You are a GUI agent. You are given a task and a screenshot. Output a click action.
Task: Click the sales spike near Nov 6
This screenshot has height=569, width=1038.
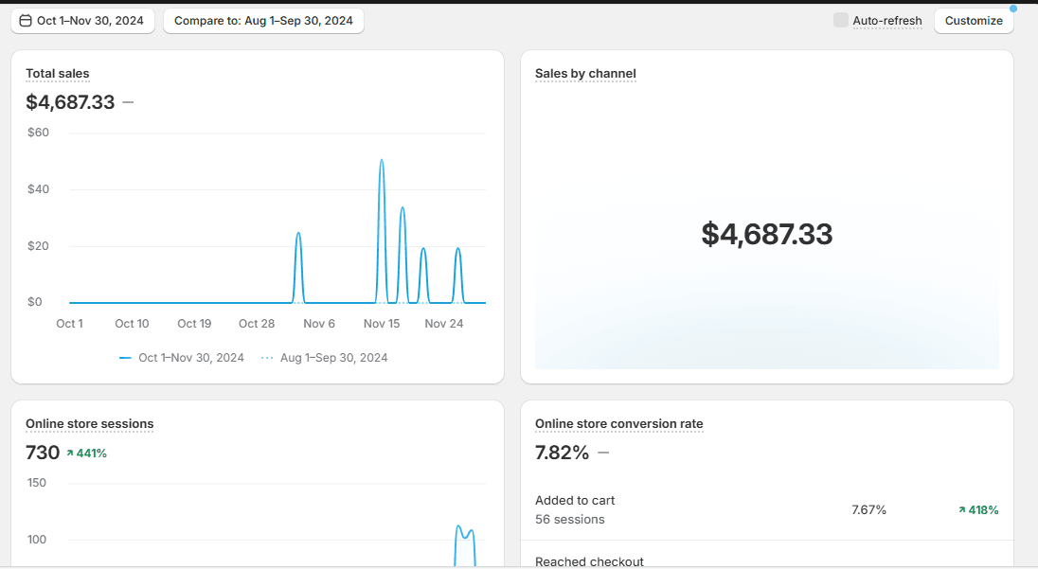[298, 234]
